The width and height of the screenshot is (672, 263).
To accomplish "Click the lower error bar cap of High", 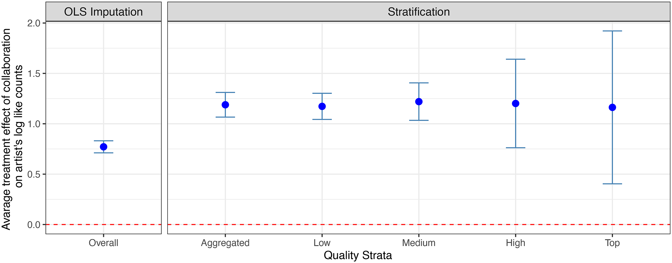I will (x=516, y=148).
